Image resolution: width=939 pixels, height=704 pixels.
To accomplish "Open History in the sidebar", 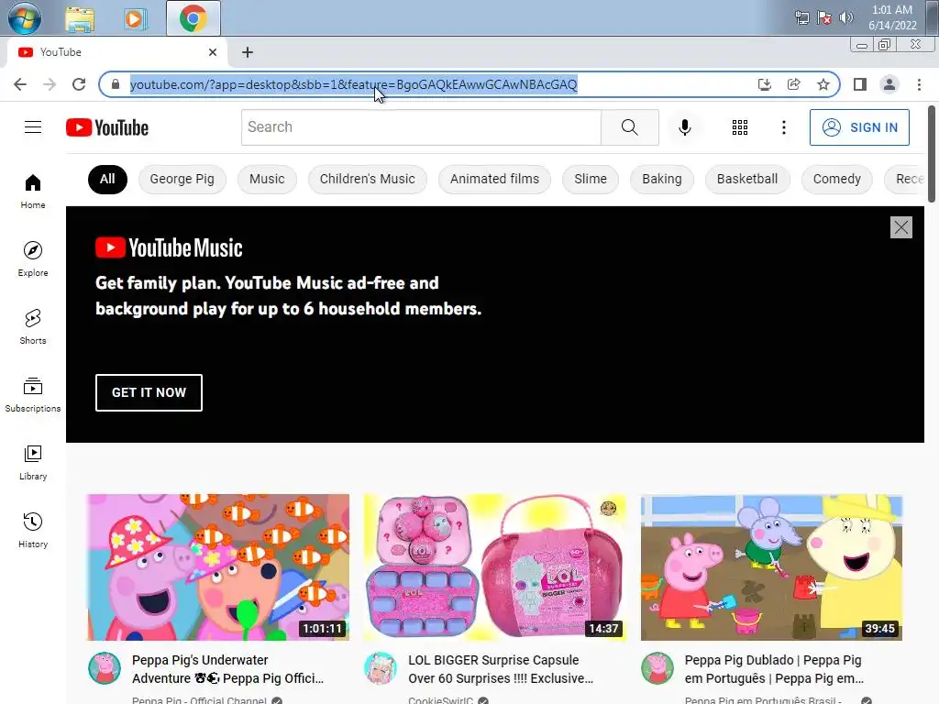I will (33, 530).
